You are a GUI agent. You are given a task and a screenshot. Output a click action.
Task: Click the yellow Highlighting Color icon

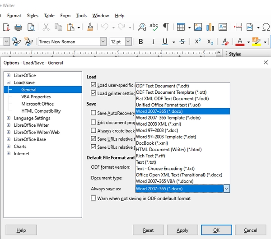[257, 41]
